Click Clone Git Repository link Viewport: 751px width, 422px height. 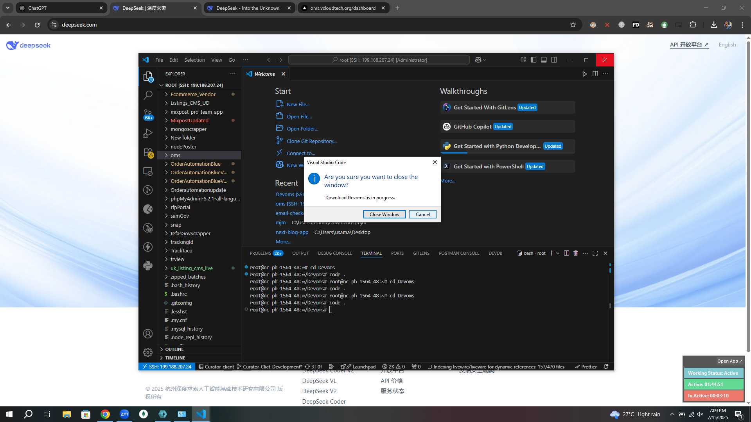(x=311, y=141)
